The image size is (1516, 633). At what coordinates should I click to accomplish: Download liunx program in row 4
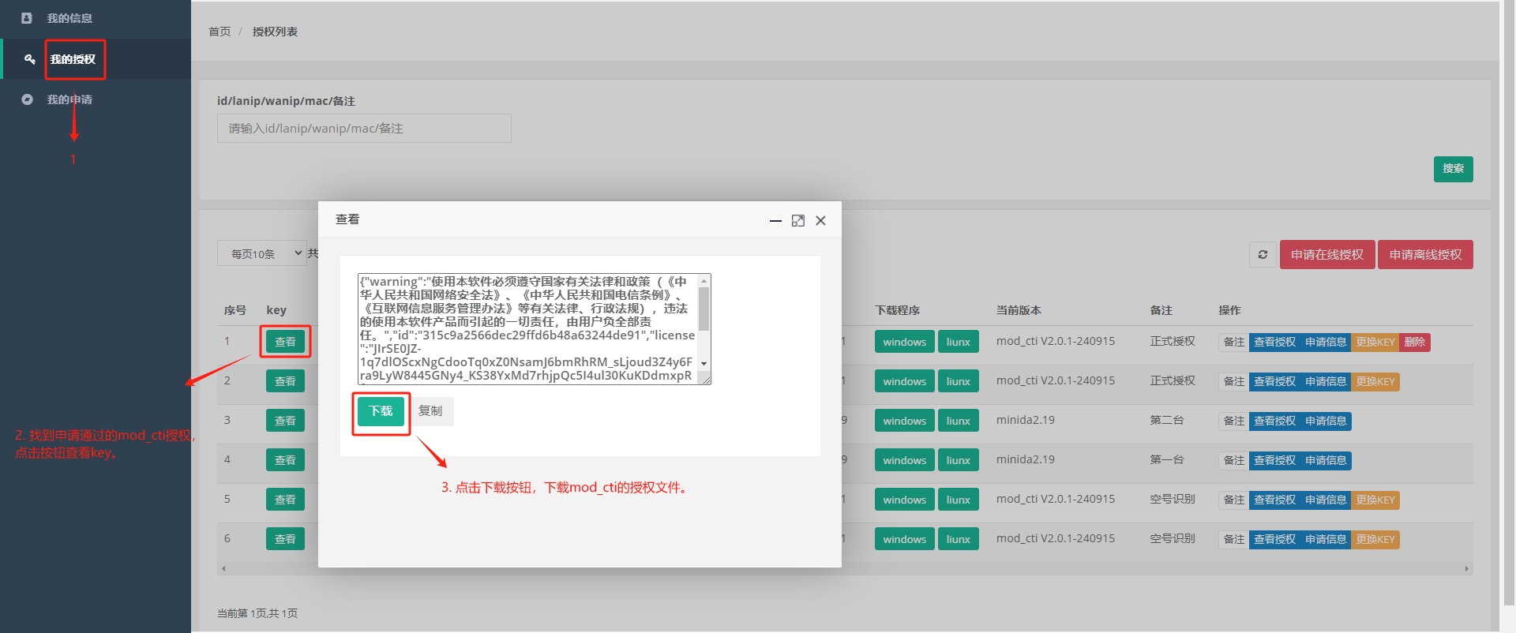pos(959,460)
